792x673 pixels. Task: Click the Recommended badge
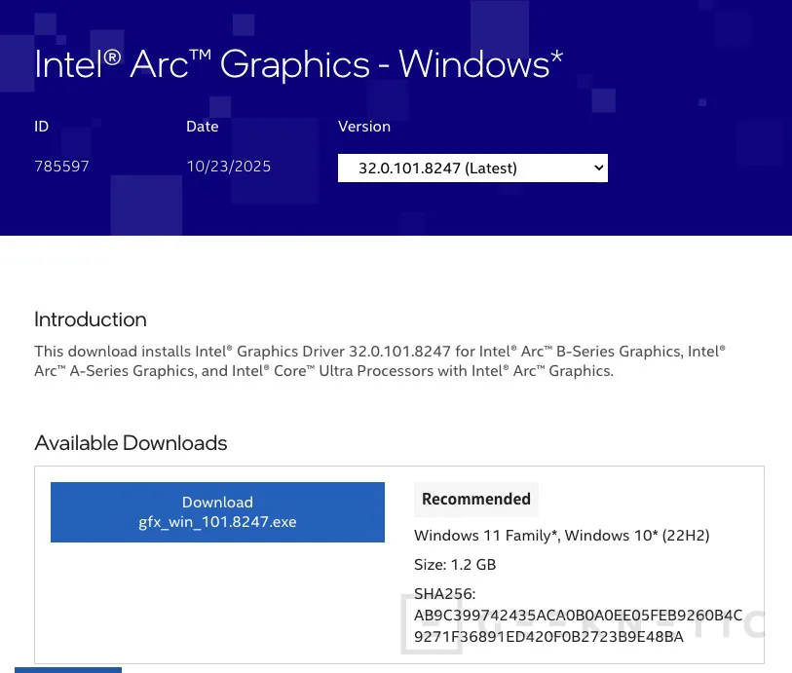click(476, 499)
